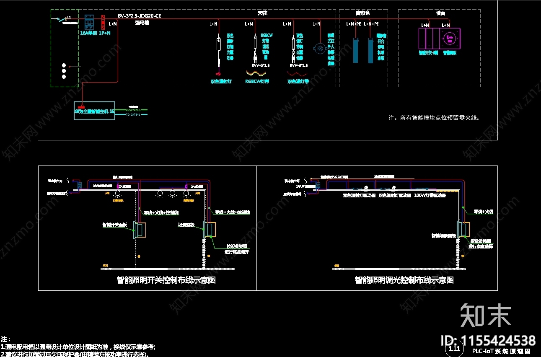Select the 双色温灯带 caption

pyautogui.click(x=298, y=81)
